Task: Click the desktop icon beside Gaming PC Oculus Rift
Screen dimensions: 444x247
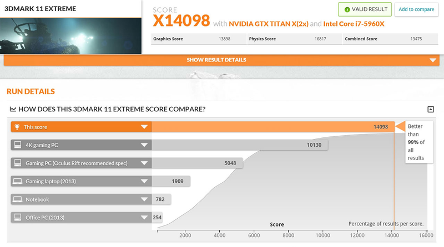Action: [18, 163]
